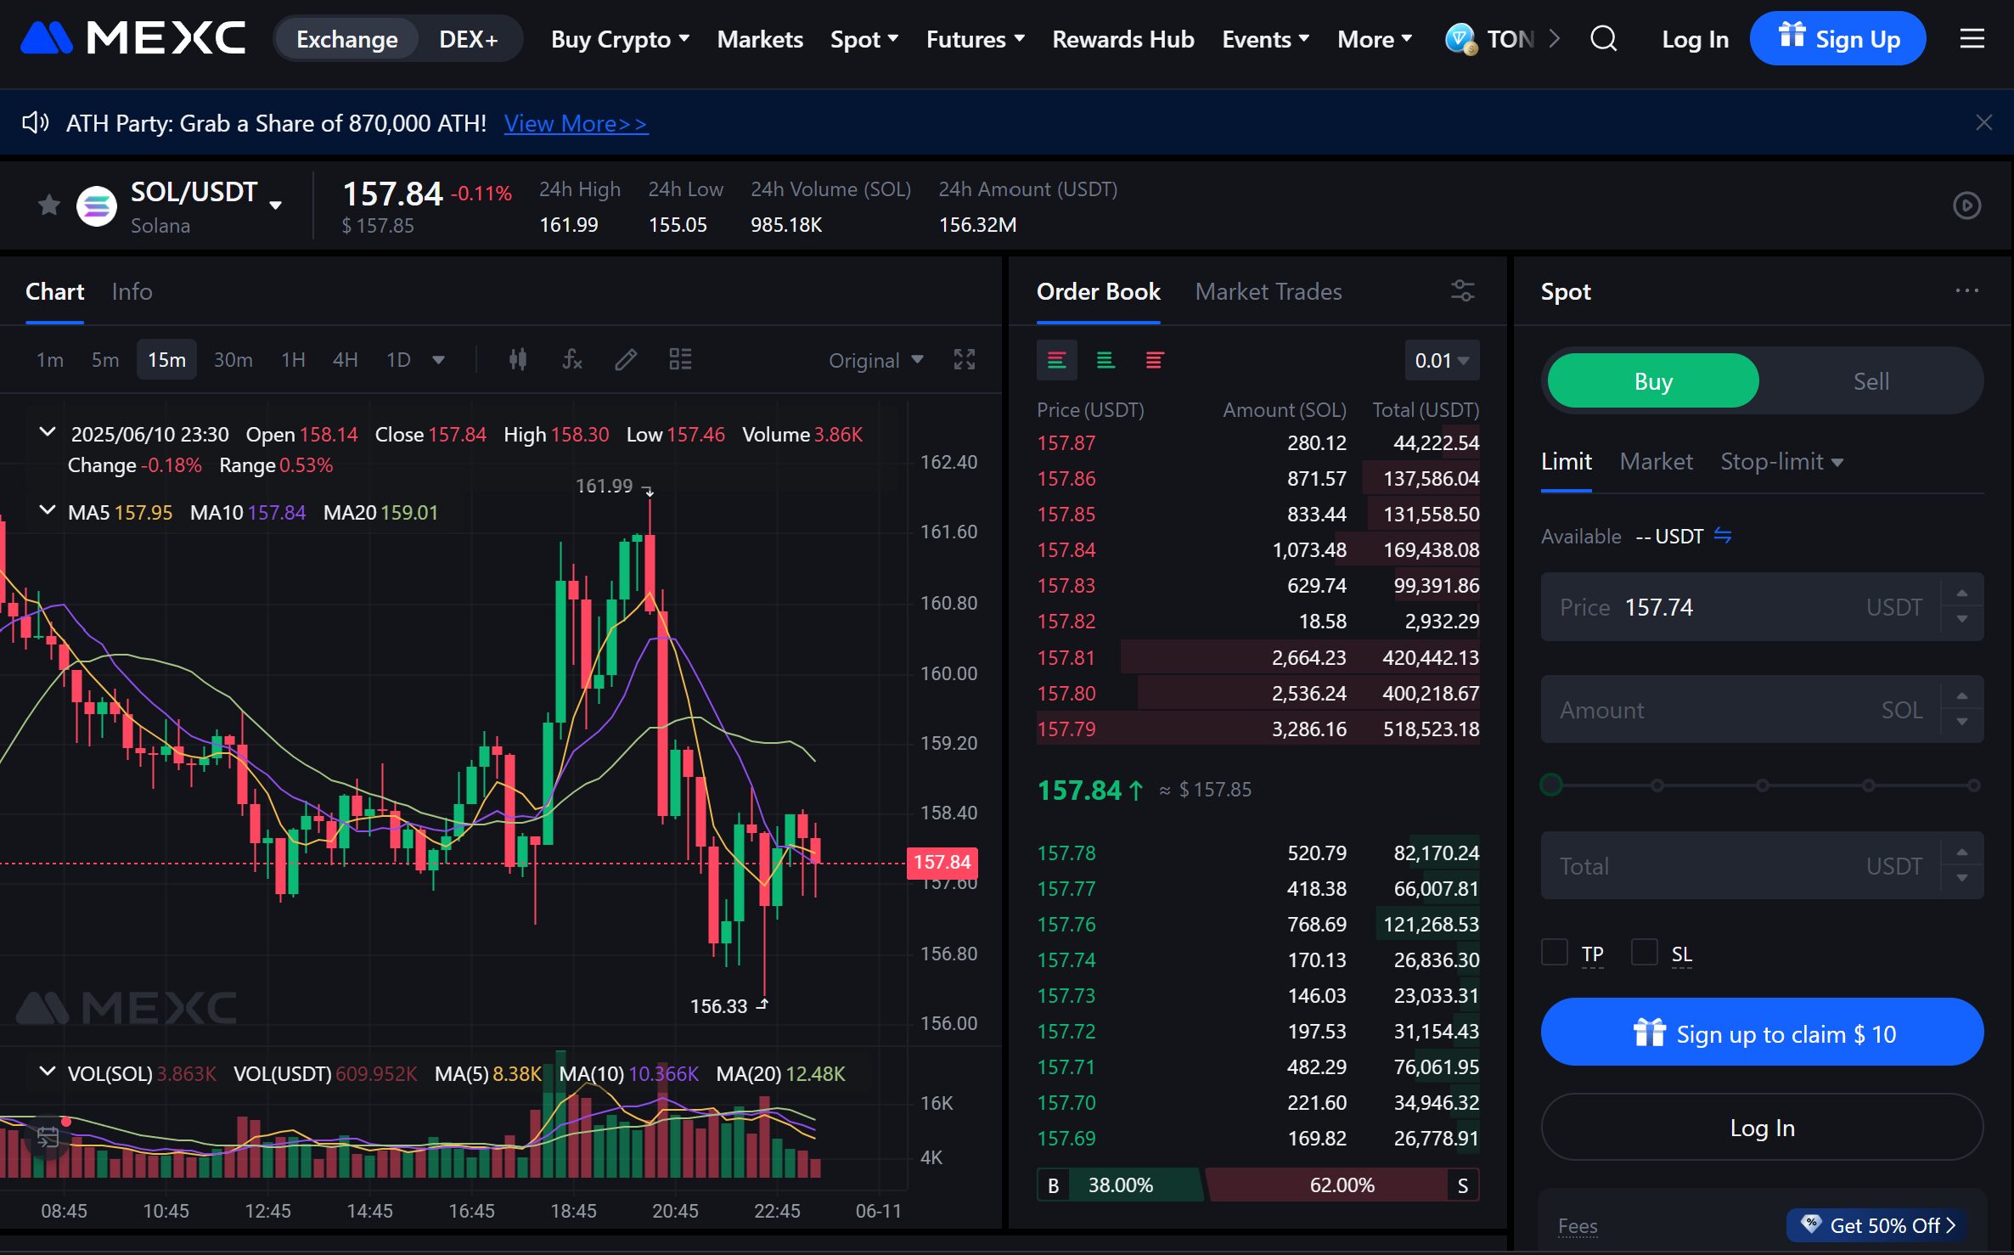Select the indicators (fx) icon on the chart toolbar
Viewport: 2014px width, 1255px height.
point(571,359)
